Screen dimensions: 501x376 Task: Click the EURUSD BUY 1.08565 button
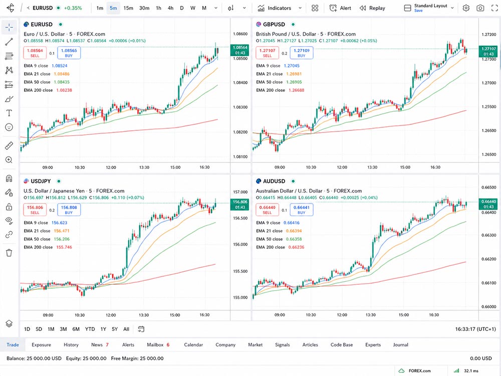69,53
